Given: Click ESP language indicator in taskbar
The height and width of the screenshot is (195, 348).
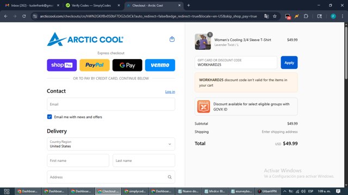Looking at the screenshot, I should 310,191.
